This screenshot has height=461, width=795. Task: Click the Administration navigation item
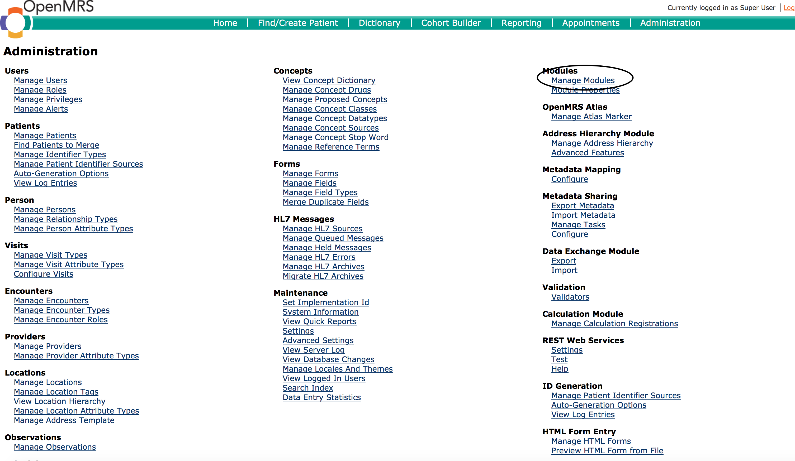[670, 23]
